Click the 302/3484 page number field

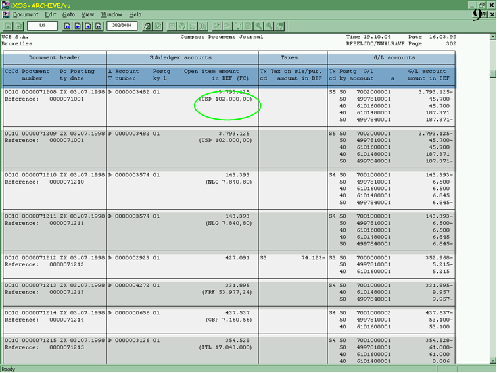coord(122,26)
